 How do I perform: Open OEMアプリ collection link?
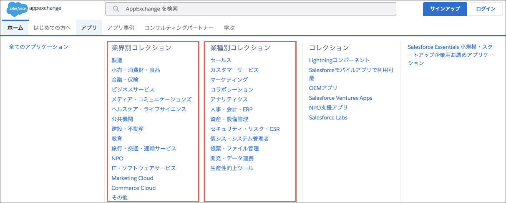[323, 88]
